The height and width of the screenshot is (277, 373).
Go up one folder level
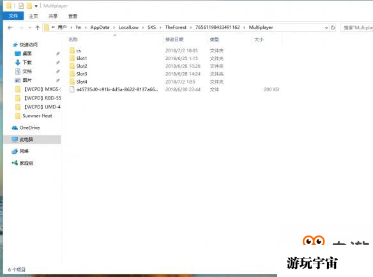pyautogui.click(x=37, y=28)
